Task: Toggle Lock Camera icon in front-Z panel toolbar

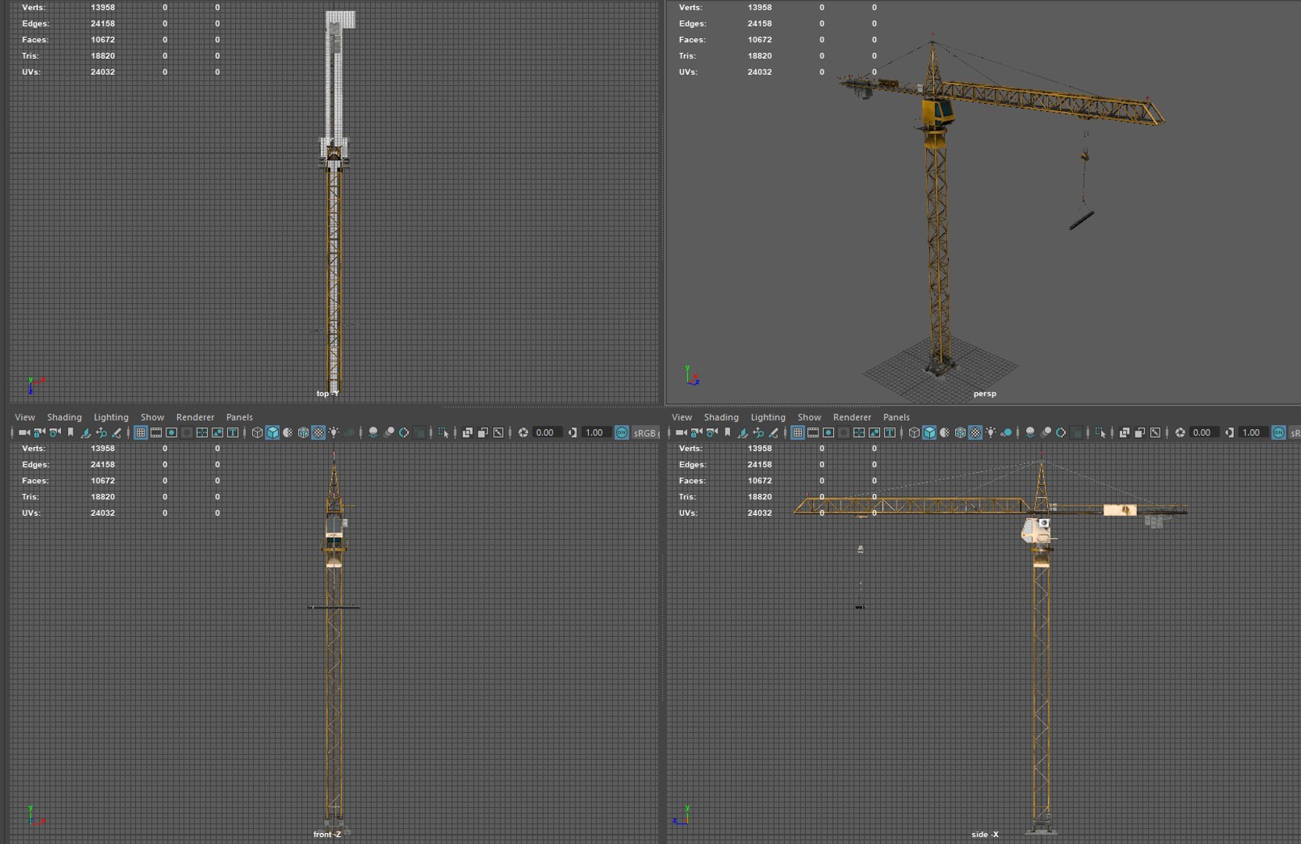Action: (39, 432)
